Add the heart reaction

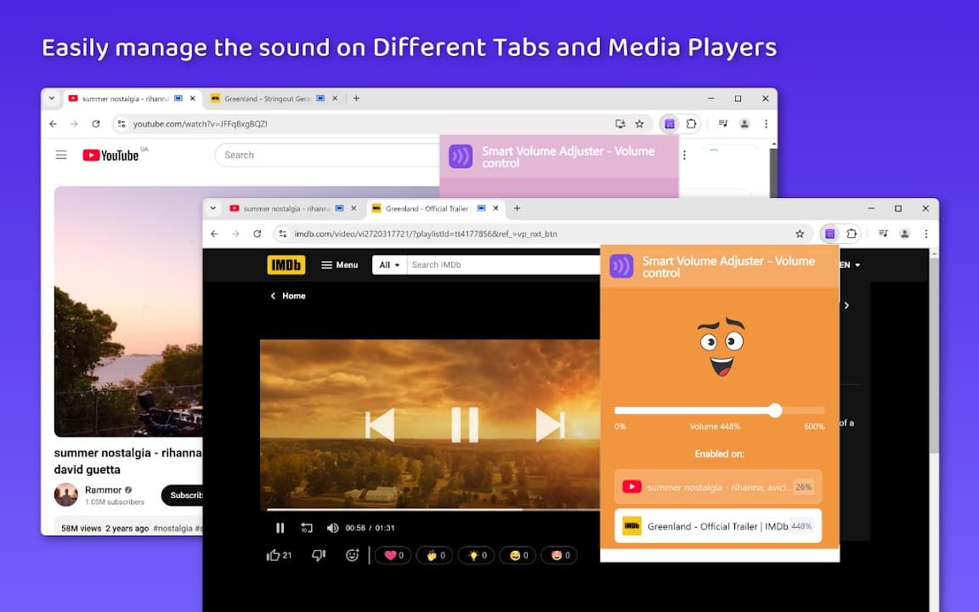(393, 555)
